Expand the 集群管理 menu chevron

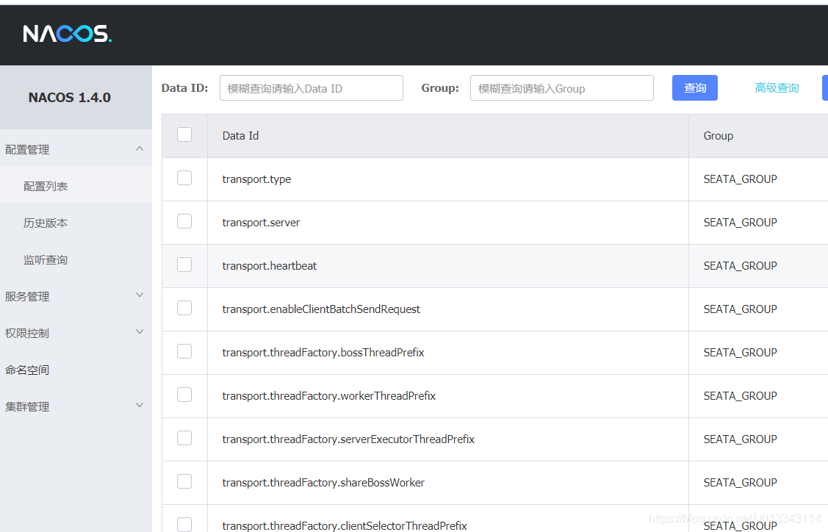(140, 406)
